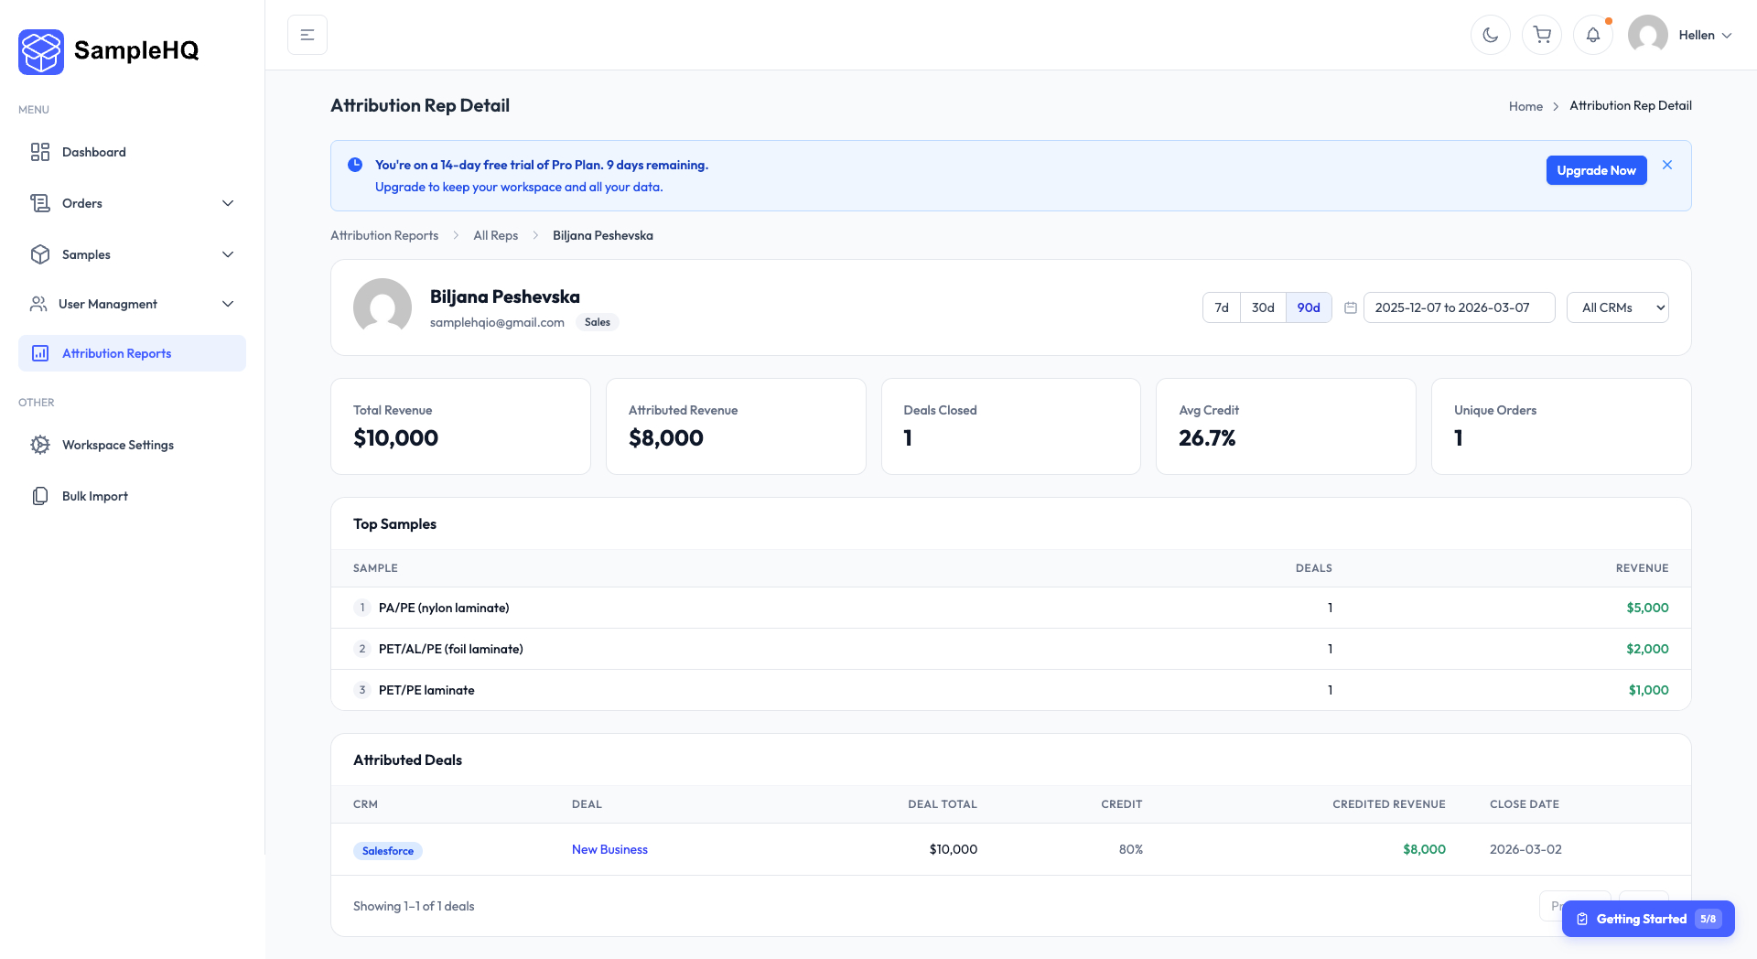
Task: Open Workspace Settings from the sidebar
Action: 117,446
